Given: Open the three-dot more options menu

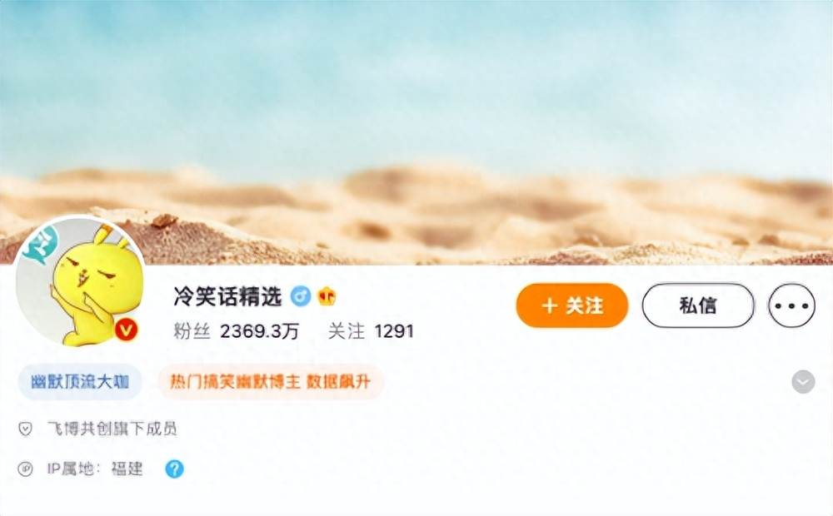Looking at the screenshot, I should pos(791,305).
